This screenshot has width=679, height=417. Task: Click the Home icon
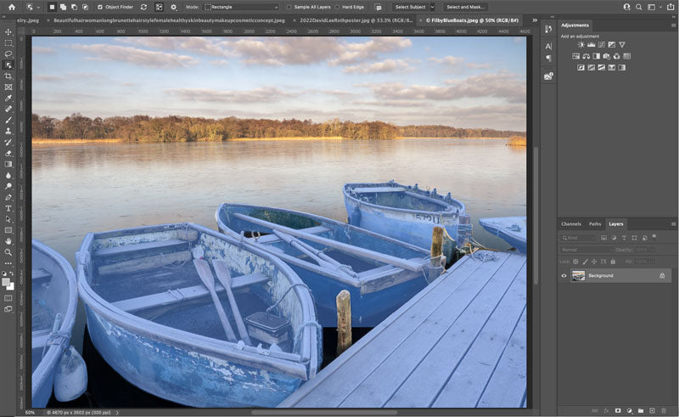click(11, 7)
